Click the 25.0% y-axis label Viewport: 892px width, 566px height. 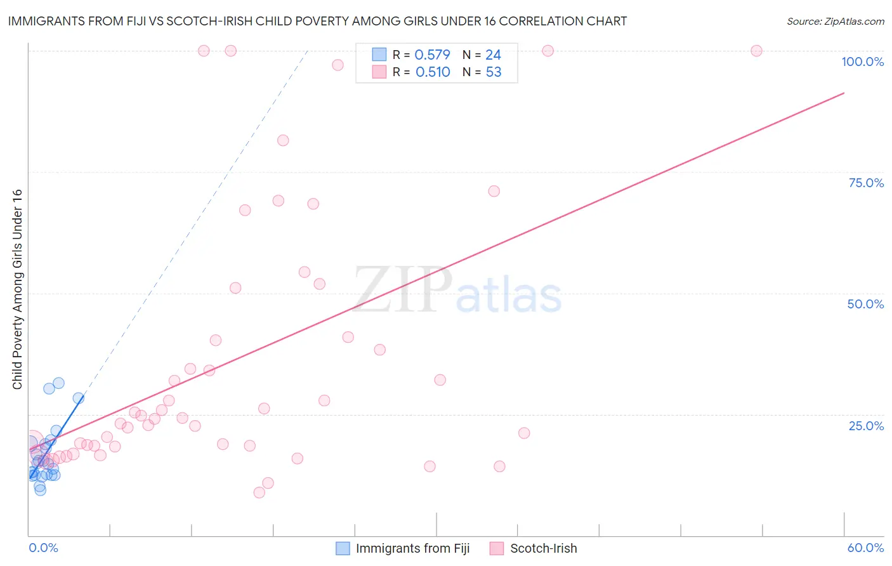pos(866,425)
